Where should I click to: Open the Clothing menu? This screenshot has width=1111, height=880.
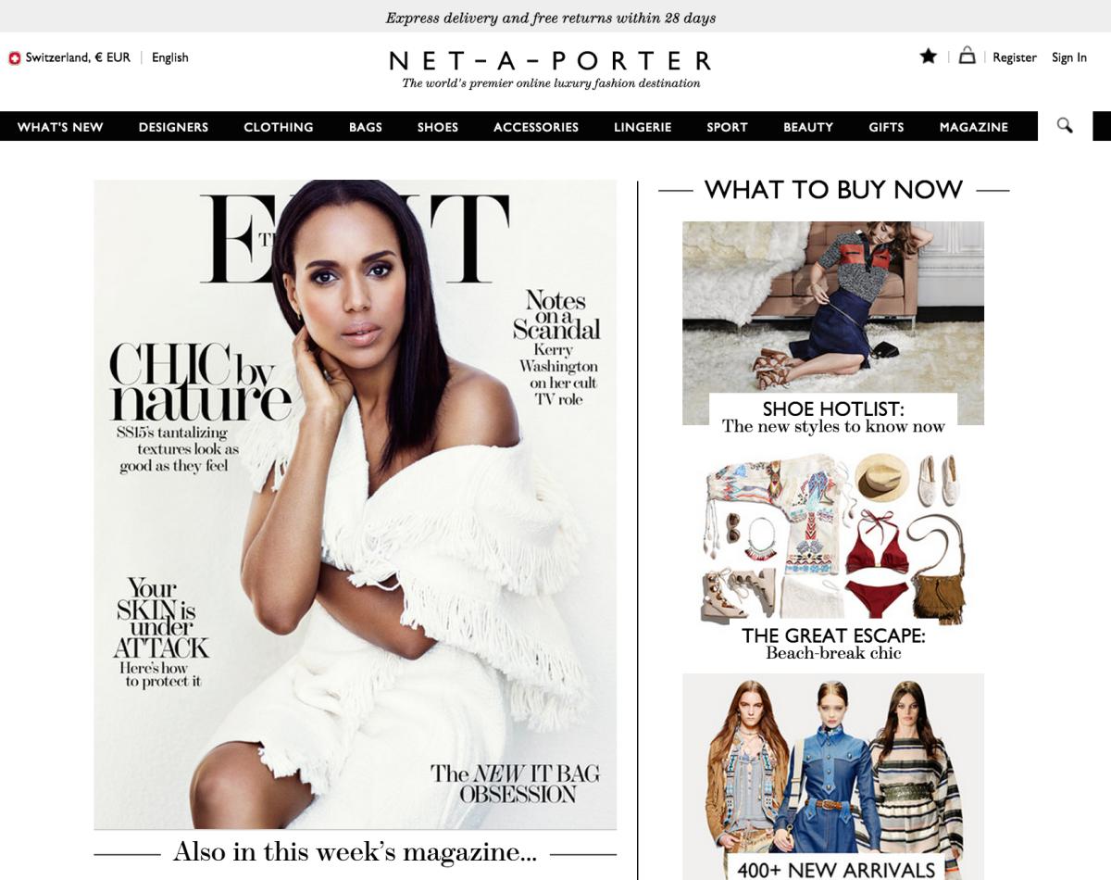pos(279,127)
